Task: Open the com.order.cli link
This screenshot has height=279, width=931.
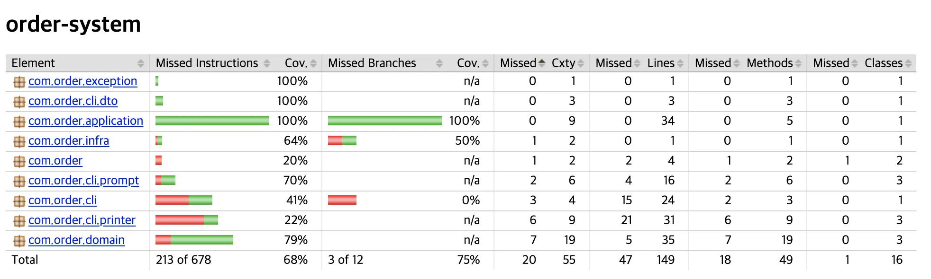Action: tap(63, 200)
